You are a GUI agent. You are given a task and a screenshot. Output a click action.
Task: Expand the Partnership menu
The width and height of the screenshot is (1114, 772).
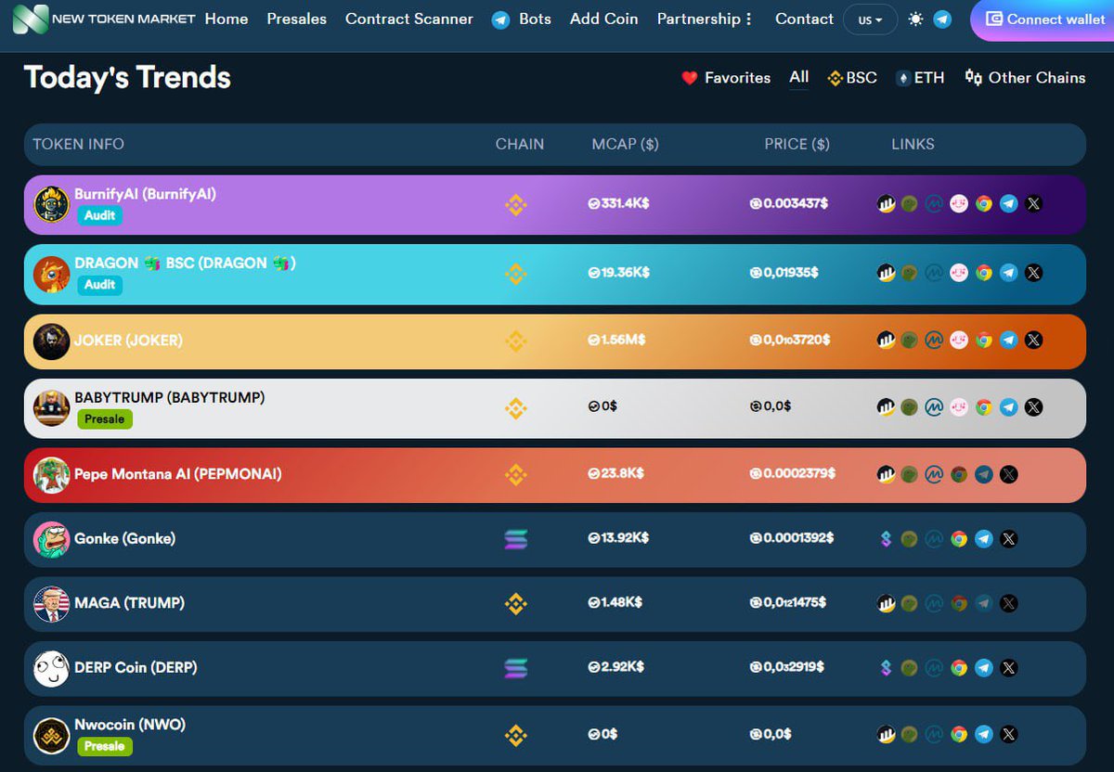point(705,19)
